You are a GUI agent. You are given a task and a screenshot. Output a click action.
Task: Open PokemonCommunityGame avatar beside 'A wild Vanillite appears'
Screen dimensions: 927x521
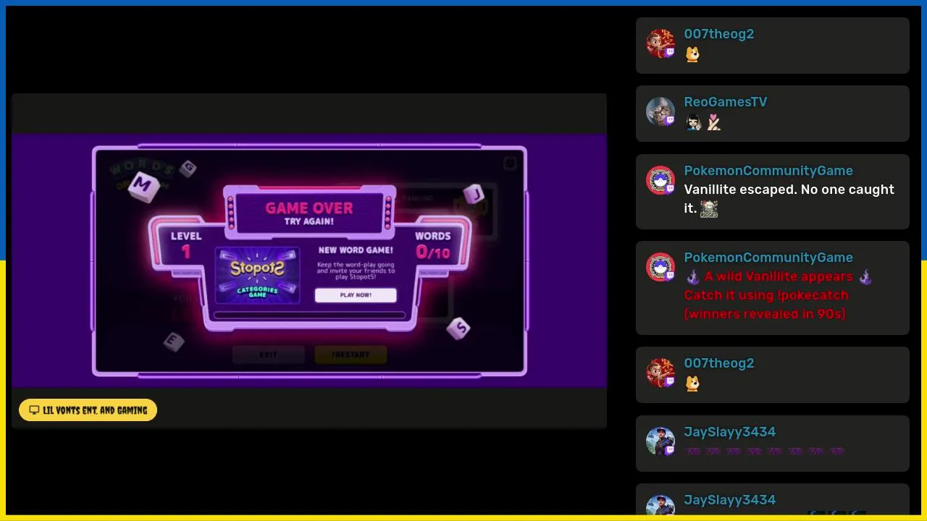(x=660, y=267)
